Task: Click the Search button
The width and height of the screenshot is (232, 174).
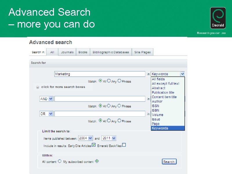Action: tap(169, 162)
